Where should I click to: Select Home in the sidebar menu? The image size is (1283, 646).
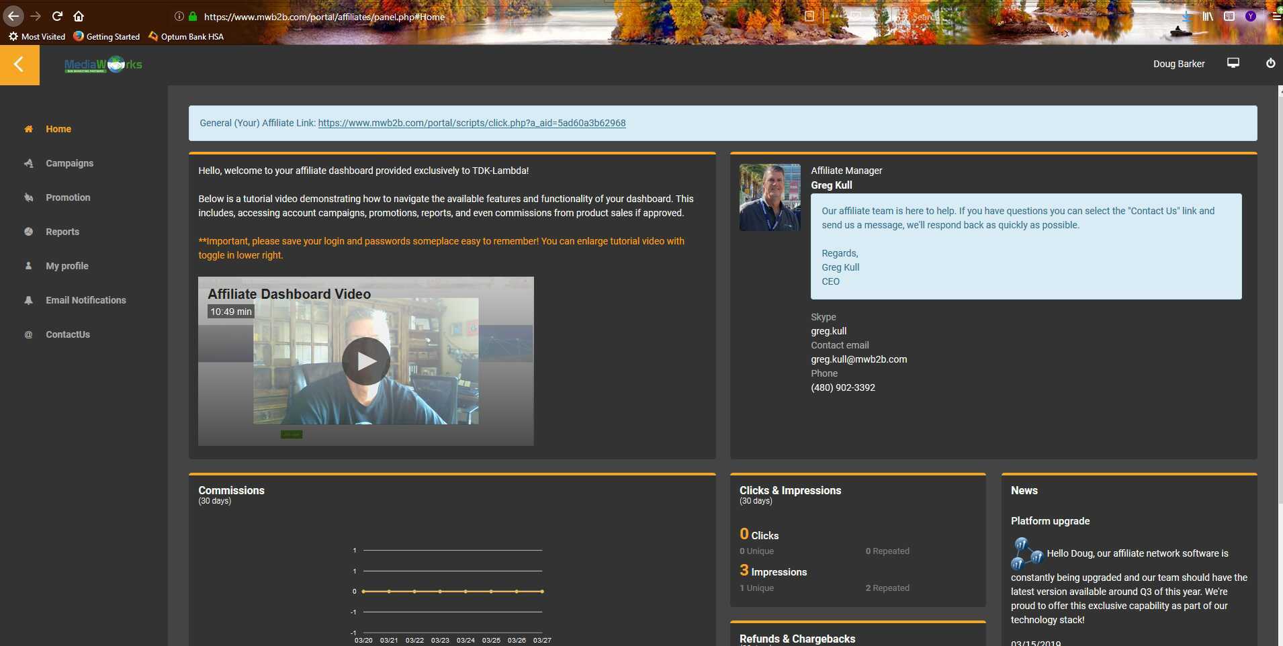click(x=58, y=129)
